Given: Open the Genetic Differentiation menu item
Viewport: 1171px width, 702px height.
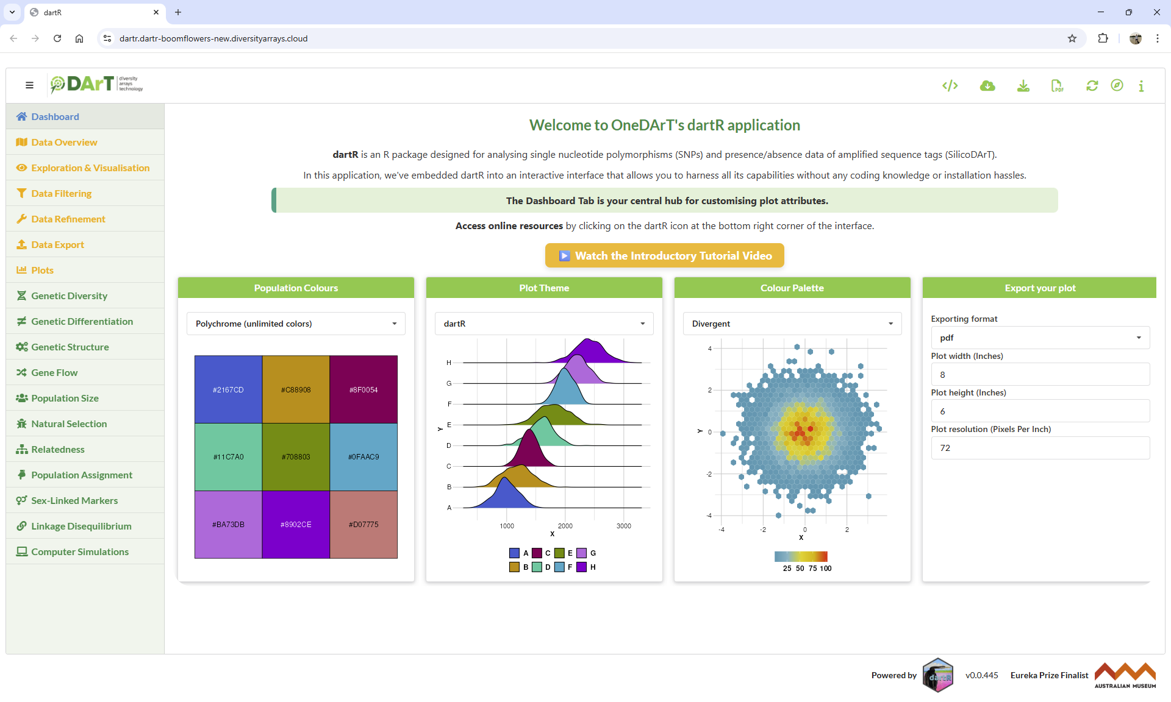Looking at the screenshot, I should coord(85,321).
